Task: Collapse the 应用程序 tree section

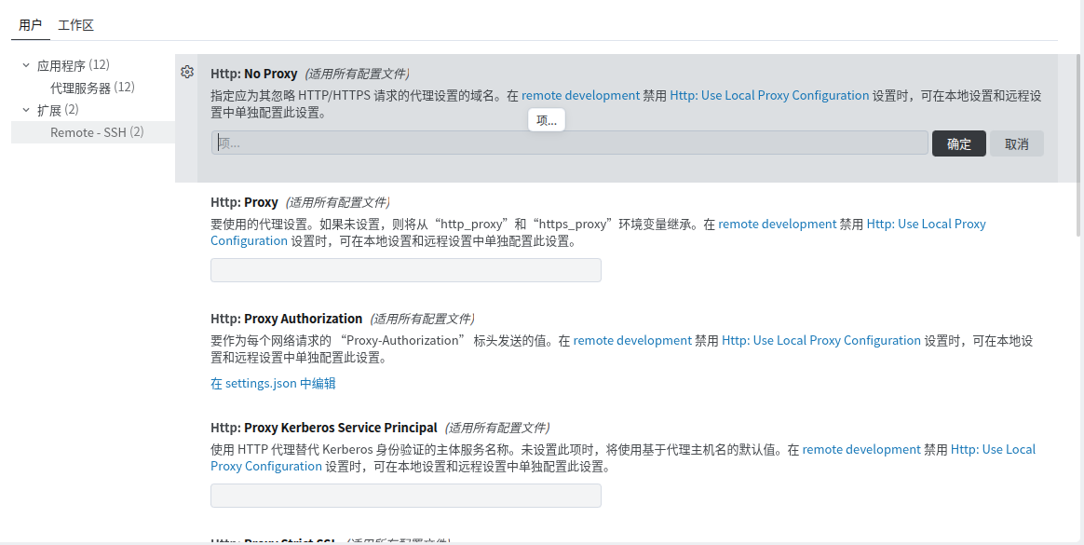Action: coord(26,65)
